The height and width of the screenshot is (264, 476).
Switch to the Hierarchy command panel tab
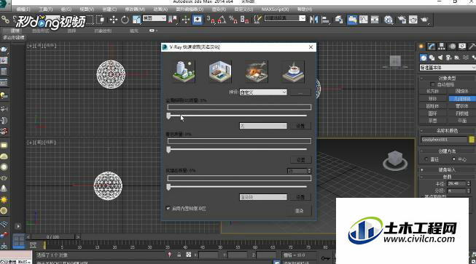point(442,47)
